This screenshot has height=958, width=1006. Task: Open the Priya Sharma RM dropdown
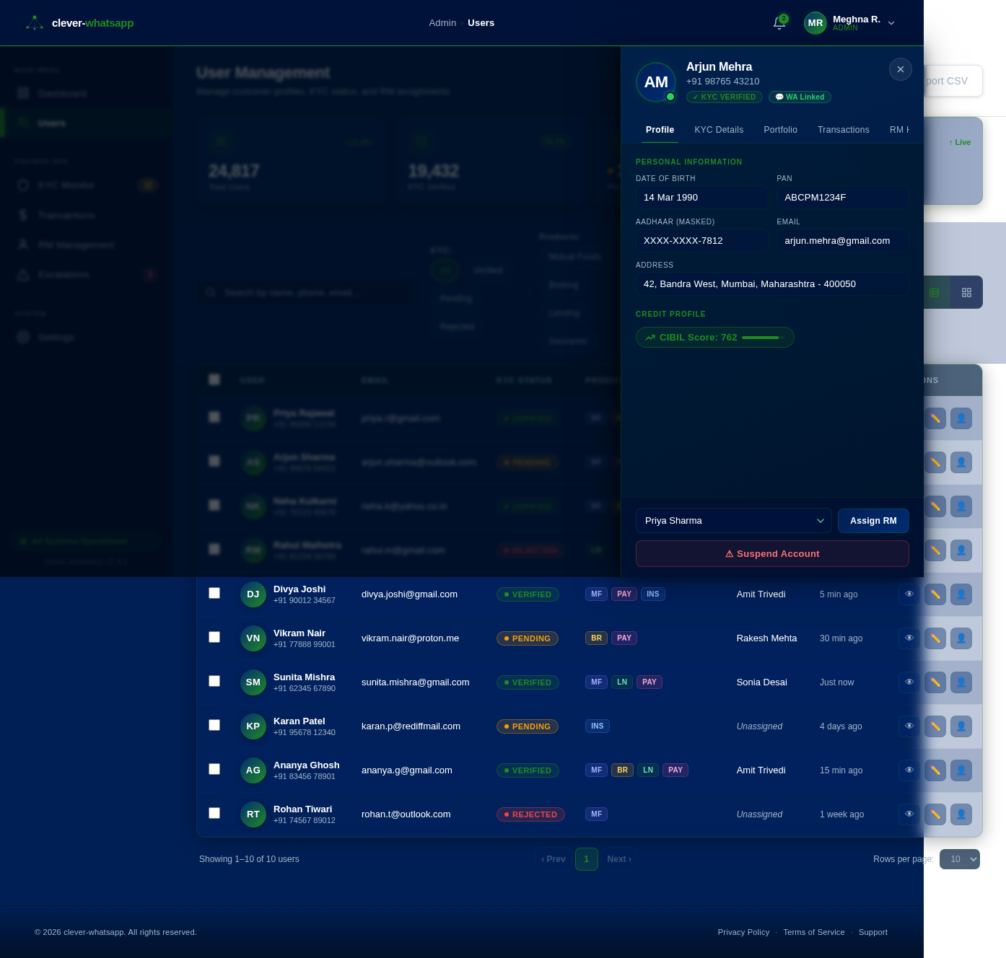[734, 520]
